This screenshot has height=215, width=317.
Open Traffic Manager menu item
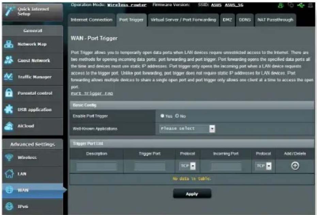click(33, 77)
